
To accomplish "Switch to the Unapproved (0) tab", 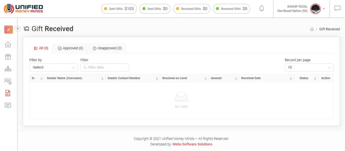I will pos(107,48).
